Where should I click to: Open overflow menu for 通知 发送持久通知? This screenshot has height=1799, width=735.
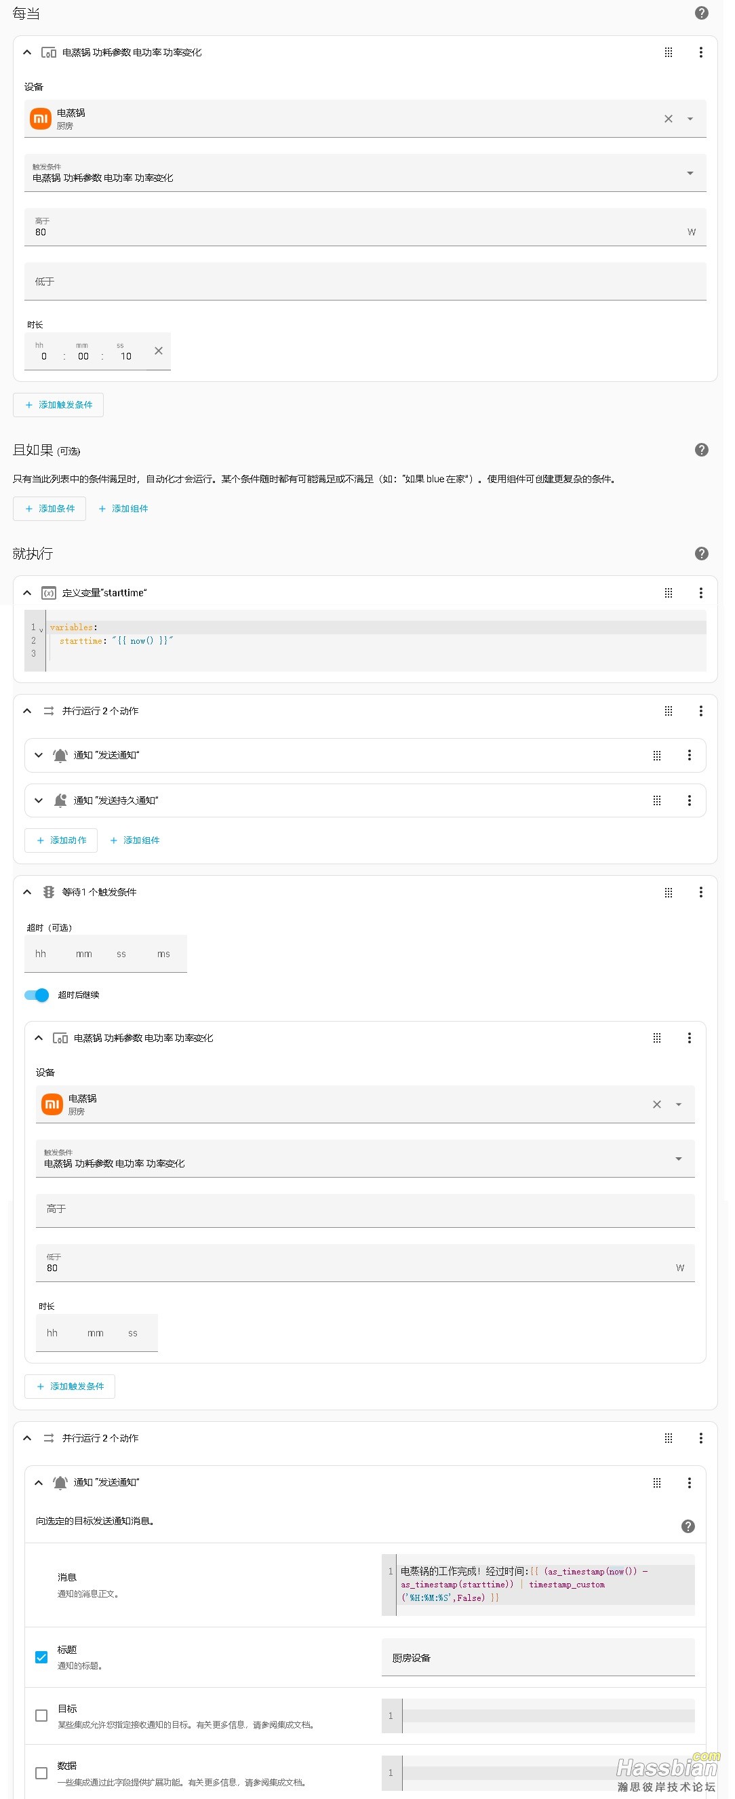tap(689, 800)
